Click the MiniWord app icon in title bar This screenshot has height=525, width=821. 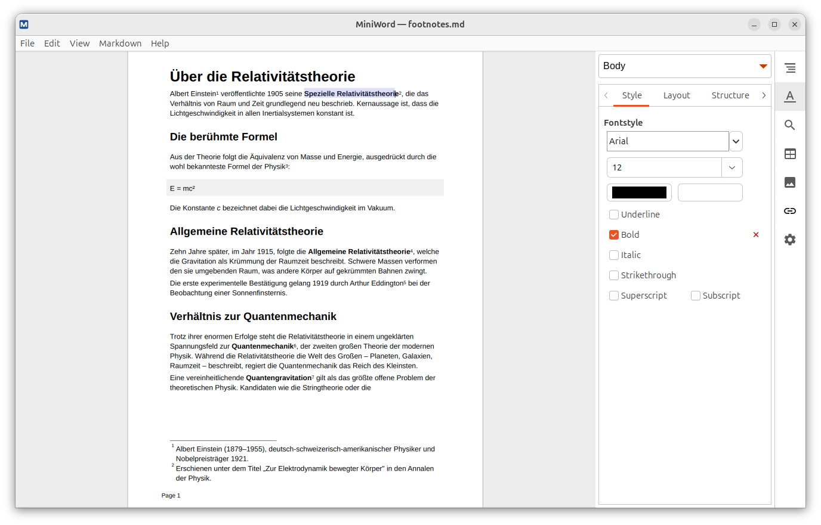24,24
